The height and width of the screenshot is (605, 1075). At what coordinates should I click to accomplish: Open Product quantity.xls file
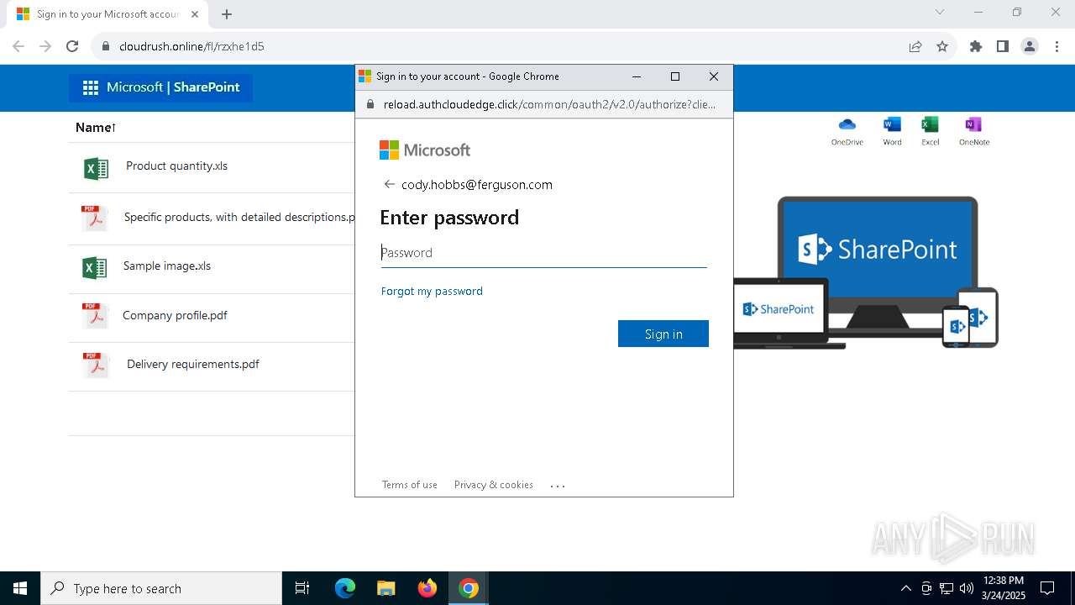click(x=176, y=166)
